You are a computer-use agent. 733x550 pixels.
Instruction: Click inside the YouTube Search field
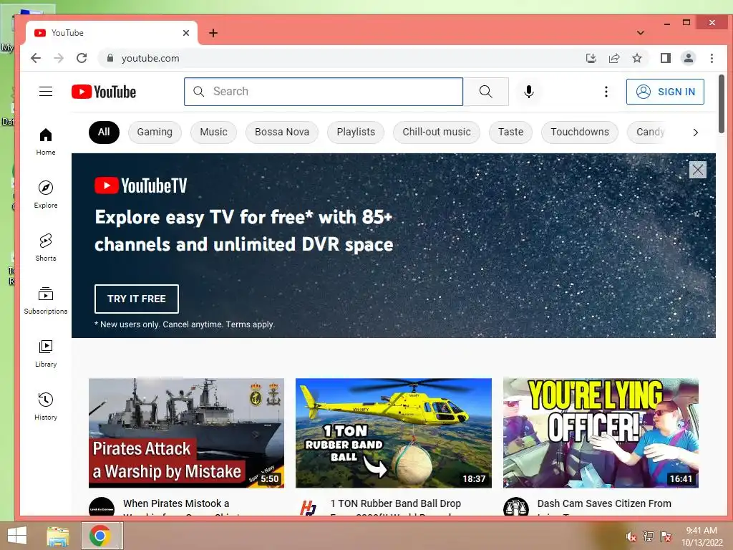point(324,92)
